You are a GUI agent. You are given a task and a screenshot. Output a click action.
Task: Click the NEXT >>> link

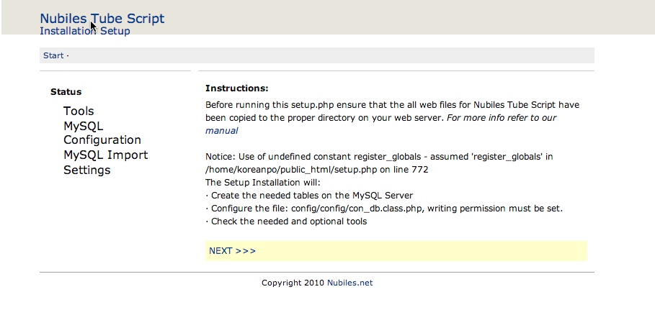click(x=232, y=251)
